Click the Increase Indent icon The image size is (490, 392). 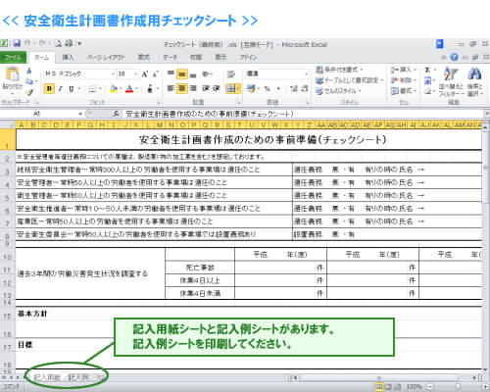216,88
